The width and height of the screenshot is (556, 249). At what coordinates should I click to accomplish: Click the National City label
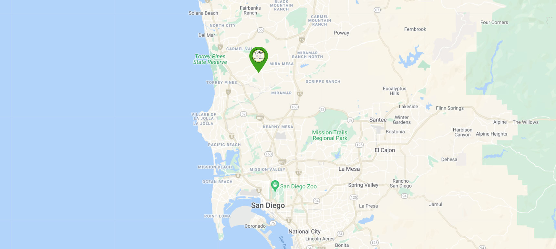[304, 232]
